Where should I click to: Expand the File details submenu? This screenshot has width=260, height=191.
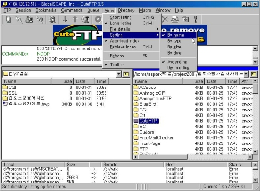point(131,29)
